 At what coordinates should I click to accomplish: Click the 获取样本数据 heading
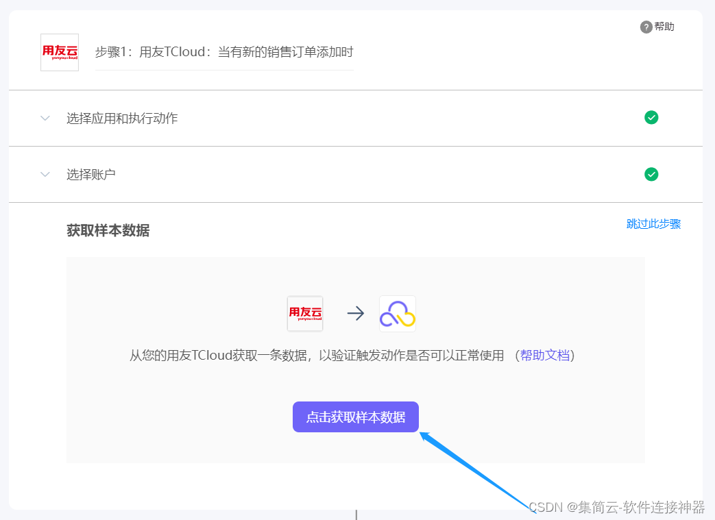click(x=108, y=230)
